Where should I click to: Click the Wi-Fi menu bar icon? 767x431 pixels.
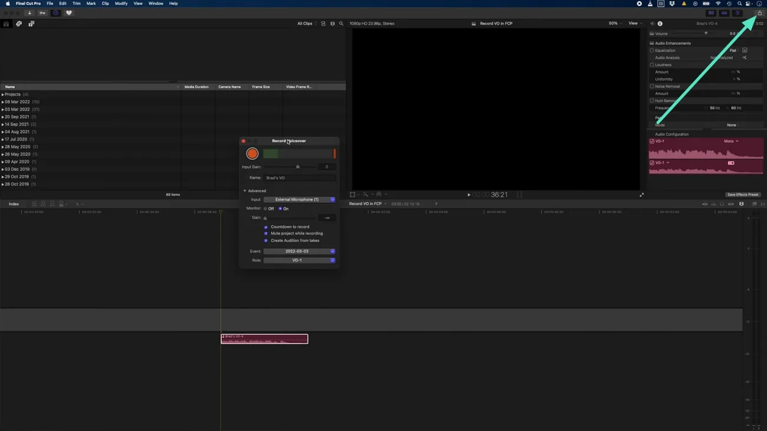tap(718, 4)
